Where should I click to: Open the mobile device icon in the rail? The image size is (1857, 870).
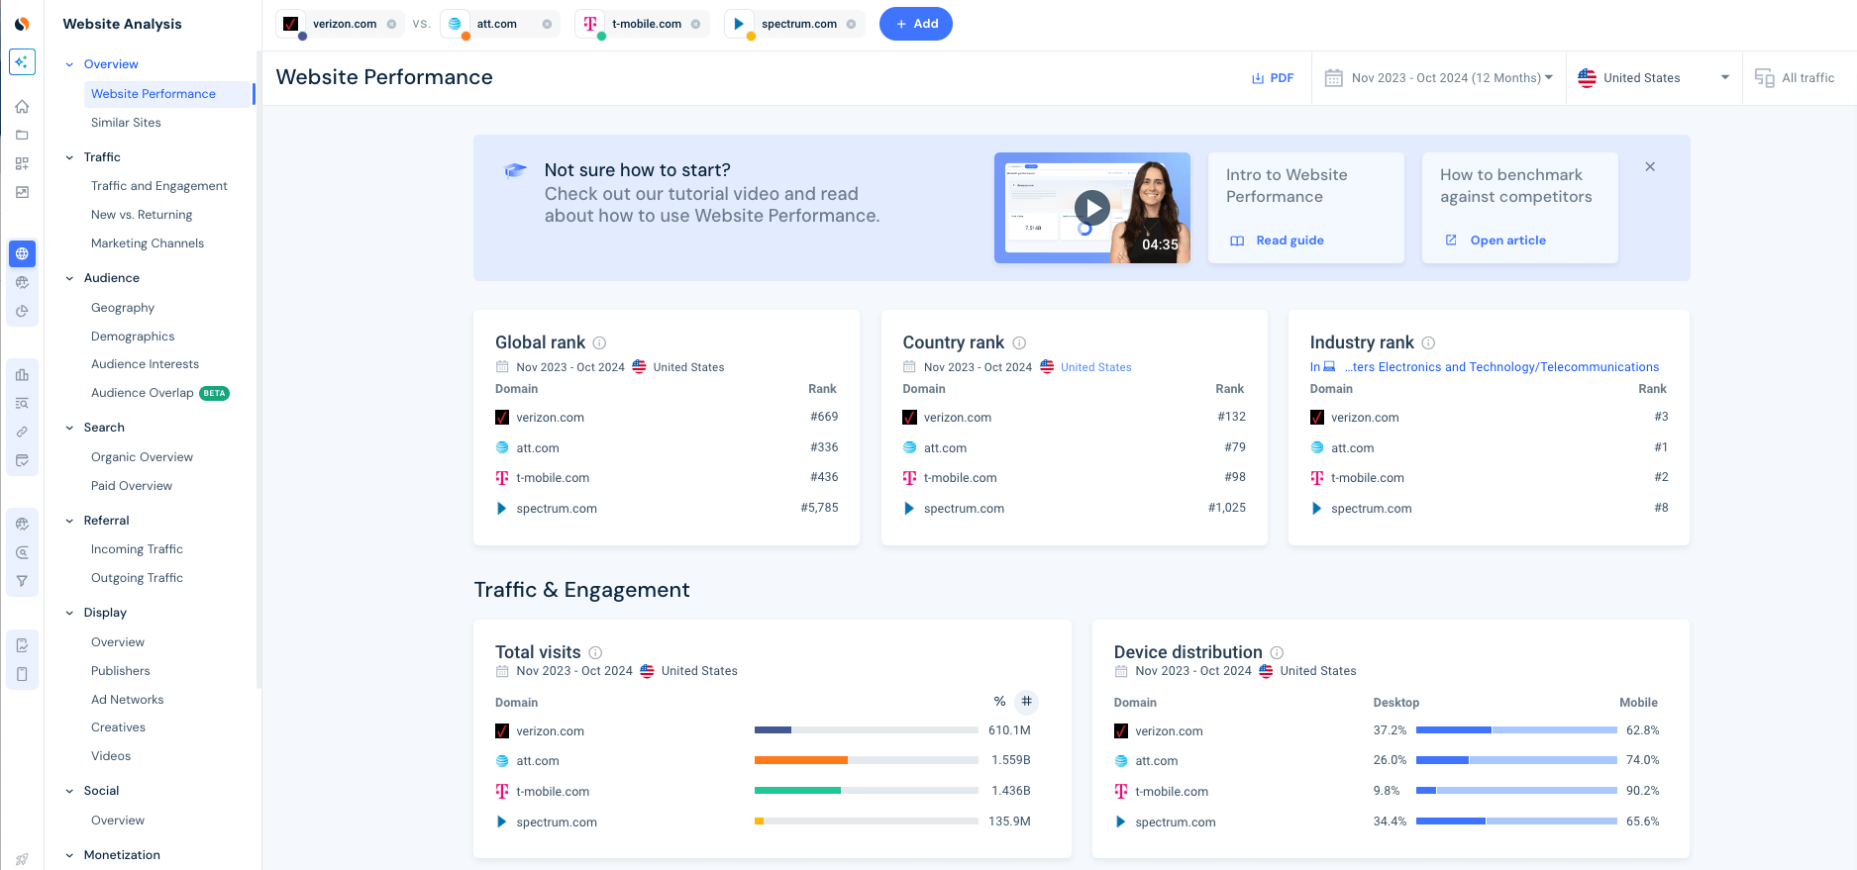point(22,674)
